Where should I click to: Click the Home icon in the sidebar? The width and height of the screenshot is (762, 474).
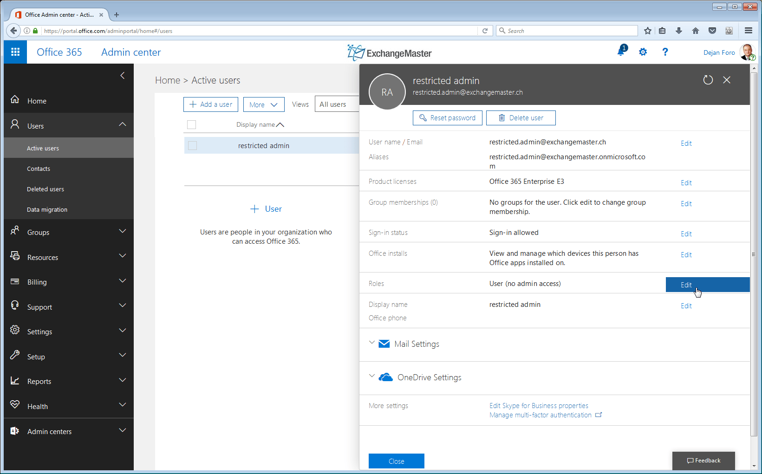click(x=15, y=100)
